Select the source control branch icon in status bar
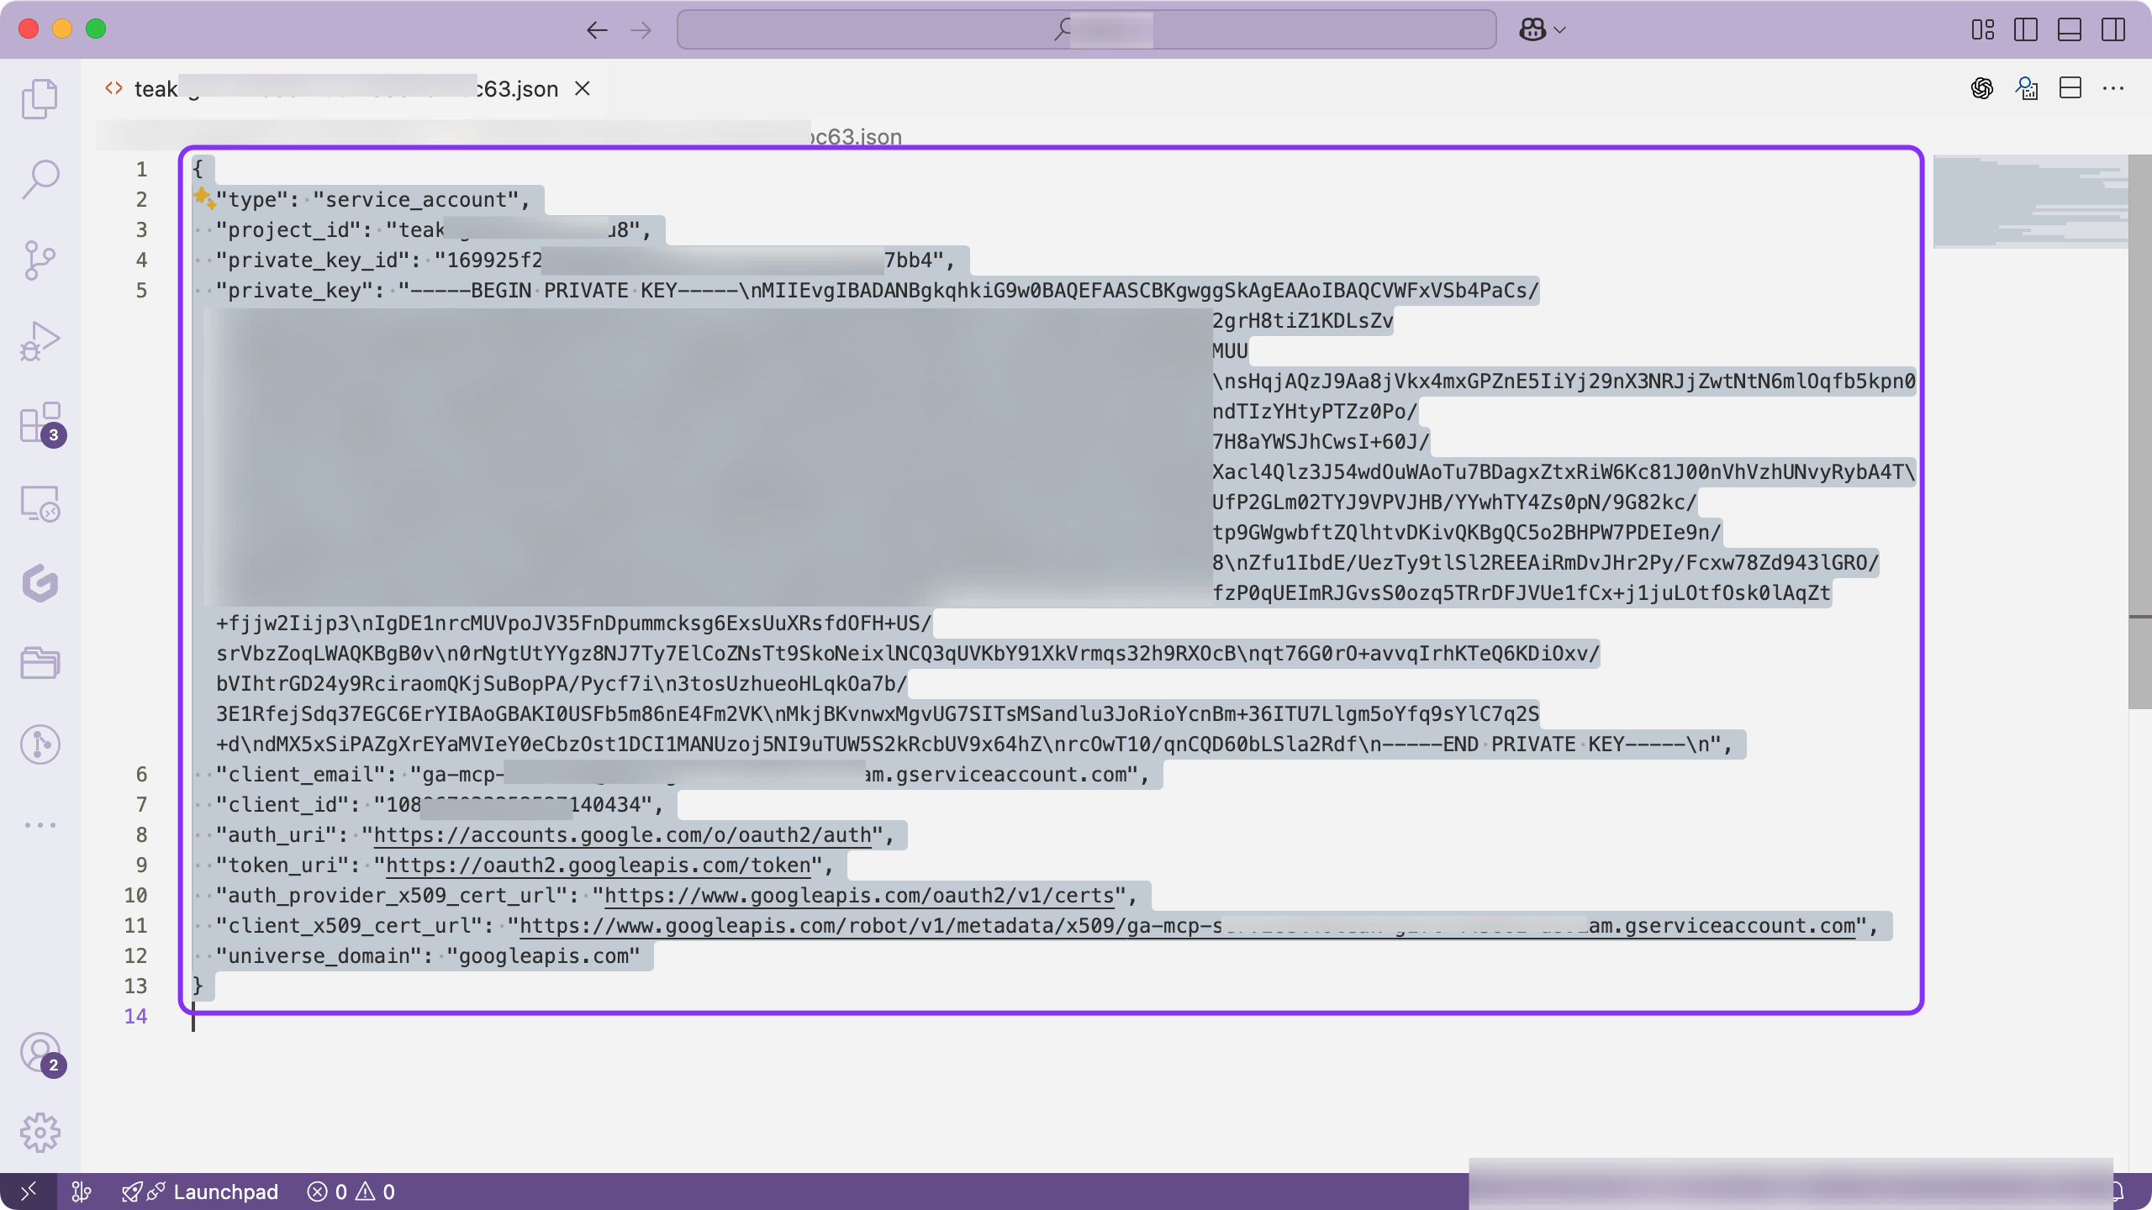The width and height of the screenshot is (2152, 1210). (82, 1192)
